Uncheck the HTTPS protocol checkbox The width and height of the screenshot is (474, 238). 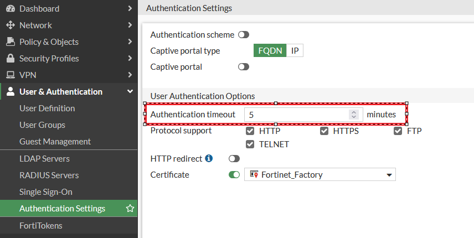(324, 131)
